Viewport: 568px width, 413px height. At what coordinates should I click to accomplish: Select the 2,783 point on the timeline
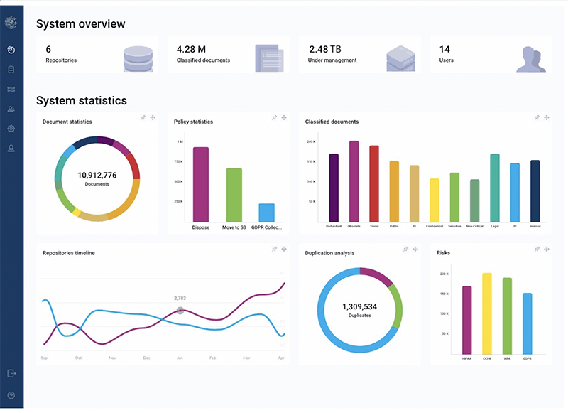tap(180, 311)
